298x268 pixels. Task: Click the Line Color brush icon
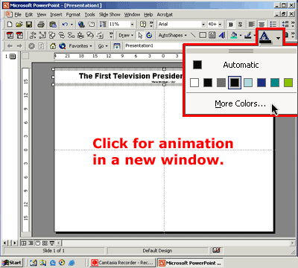click(x=248, y=35)
